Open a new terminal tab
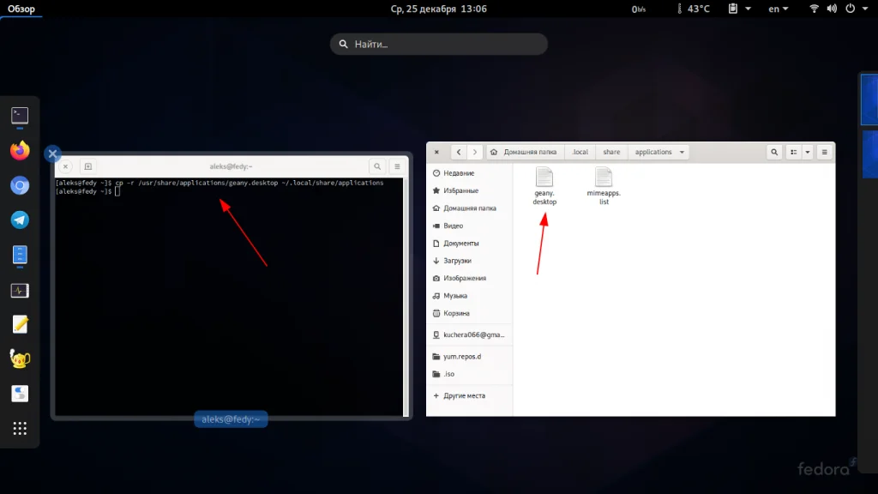The width and height of the screenshot is (878, 494). (x=88, y=166)
